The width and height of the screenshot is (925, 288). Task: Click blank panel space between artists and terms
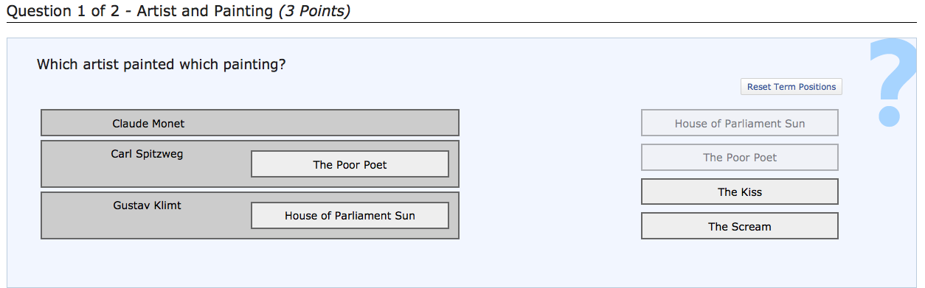(550, 177)
